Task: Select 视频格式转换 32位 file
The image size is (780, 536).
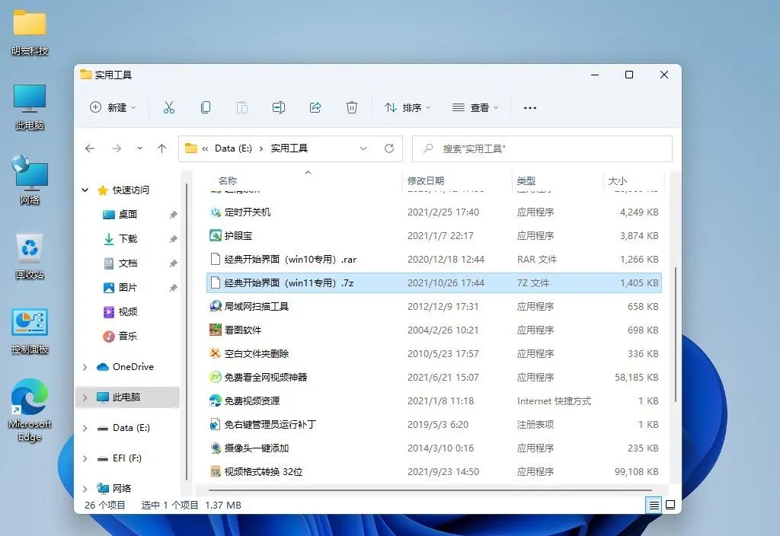Action: [433, 472]
